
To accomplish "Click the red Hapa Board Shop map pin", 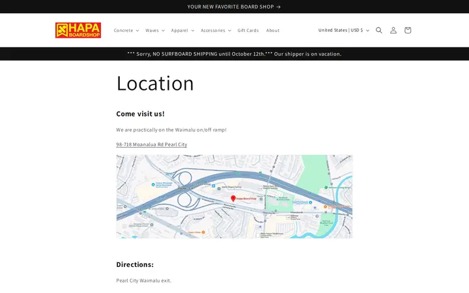I will coord(233,198).
